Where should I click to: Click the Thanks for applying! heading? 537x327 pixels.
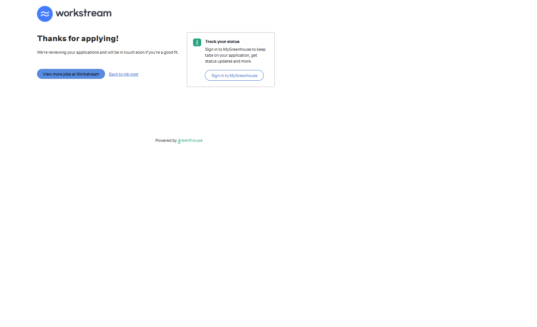[x=78, y=39]
